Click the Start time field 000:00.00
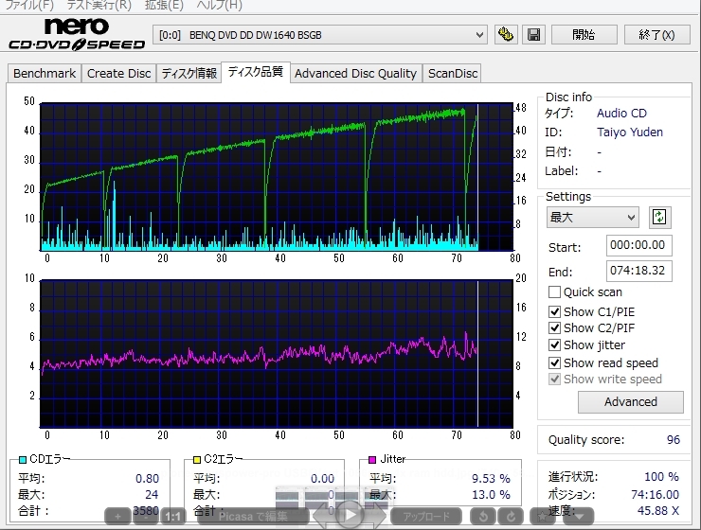The height and width of the screenshot is (530, 701). (638, 245)
